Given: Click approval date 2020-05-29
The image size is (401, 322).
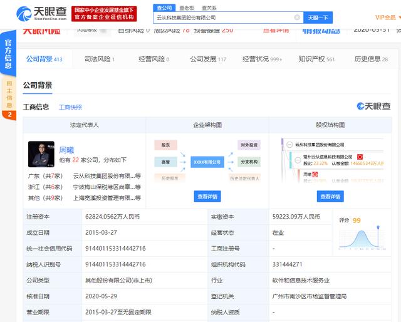Looking at the screenshot, I should (x=101, y=296).
